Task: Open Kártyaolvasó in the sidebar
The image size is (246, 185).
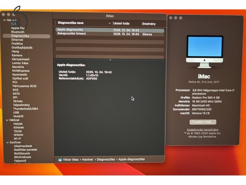Action: (x=20, y=59)
